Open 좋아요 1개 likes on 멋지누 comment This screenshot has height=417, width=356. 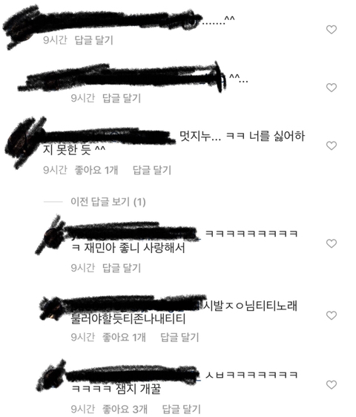coord(96,170)
